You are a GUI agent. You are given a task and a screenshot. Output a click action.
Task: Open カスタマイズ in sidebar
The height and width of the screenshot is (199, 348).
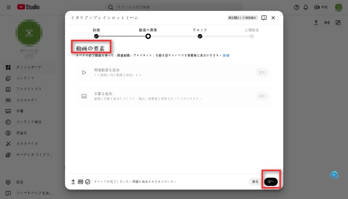click(x=29, y=144)
